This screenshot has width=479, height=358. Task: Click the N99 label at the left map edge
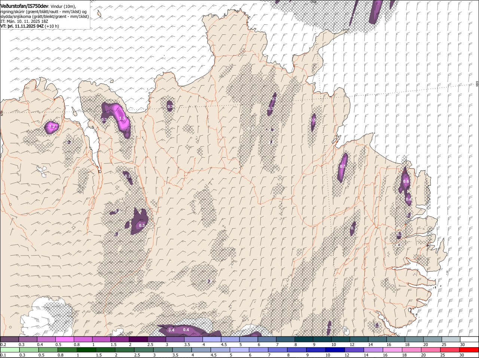pyautogui.click(x=2, y=112)
